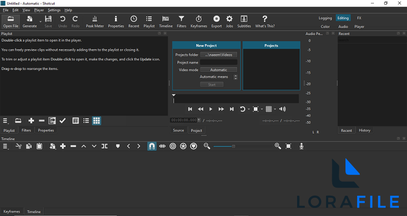Image resolution: width=407 pixels, height=216 pixels.
Task: Zoom in the timeline
Action: pyautogui.click(x=278, y=147)
